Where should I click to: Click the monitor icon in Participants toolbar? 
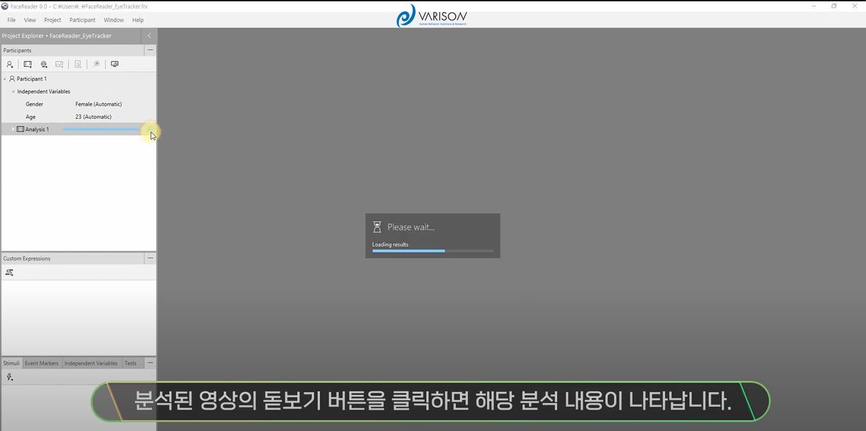(115, 64)
